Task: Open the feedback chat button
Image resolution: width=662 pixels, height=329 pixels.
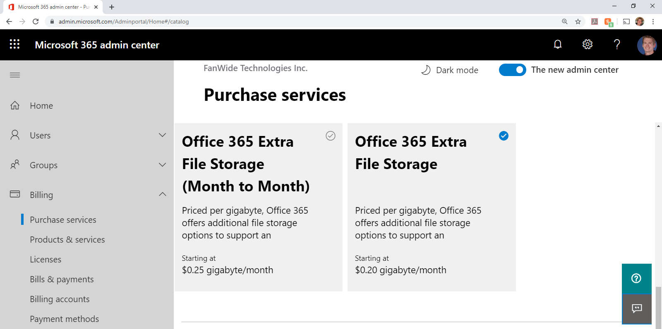Action: pos(637,309)
